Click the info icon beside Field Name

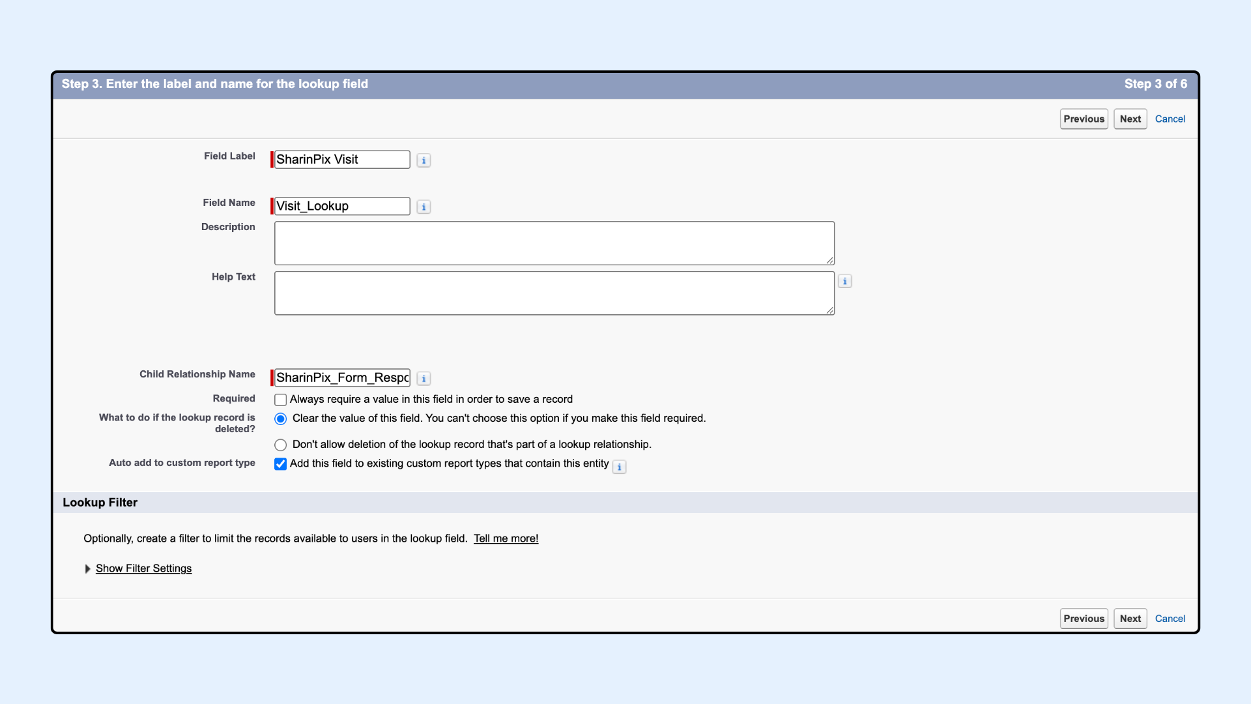pos(424,207)
